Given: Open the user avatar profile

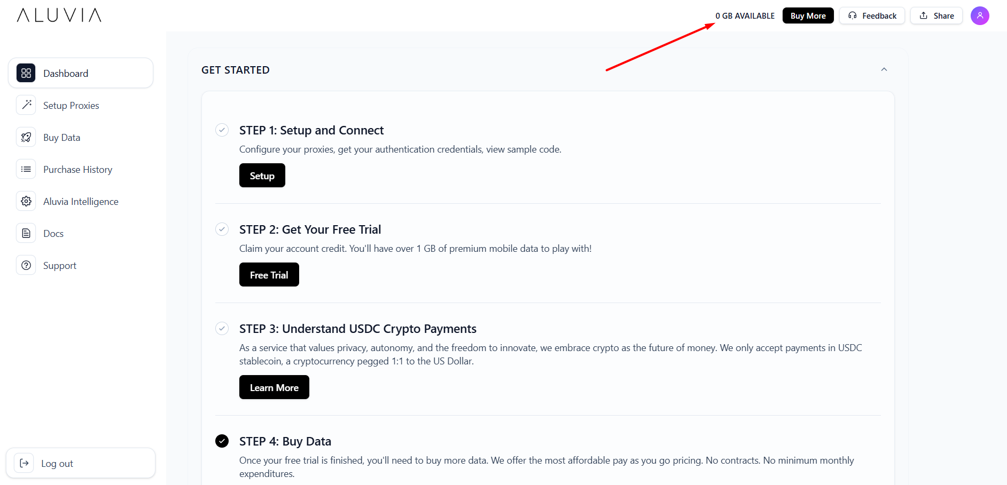Looking at the screenshot, I should (x=980, y=15).
